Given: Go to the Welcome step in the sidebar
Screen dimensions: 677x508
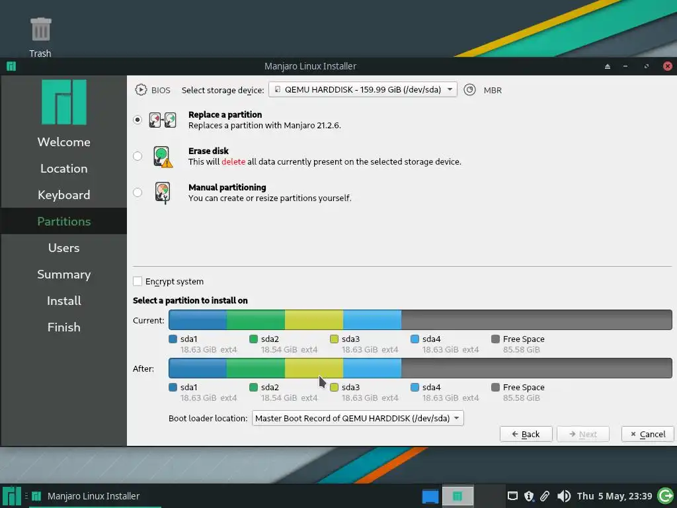Looking at the screenshot, I should click(x=64, y=142).
